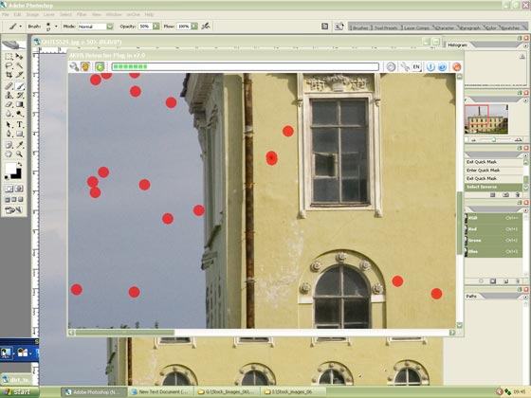Screen dimensions: 531x398
Task: Click the info icon in AKVIS toolbar
Action: 430,66
